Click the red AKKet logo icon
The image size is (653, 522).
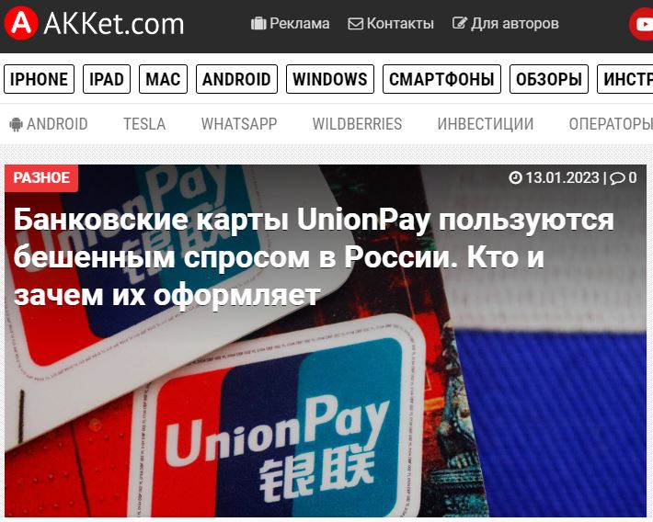[x=21, y=24]
